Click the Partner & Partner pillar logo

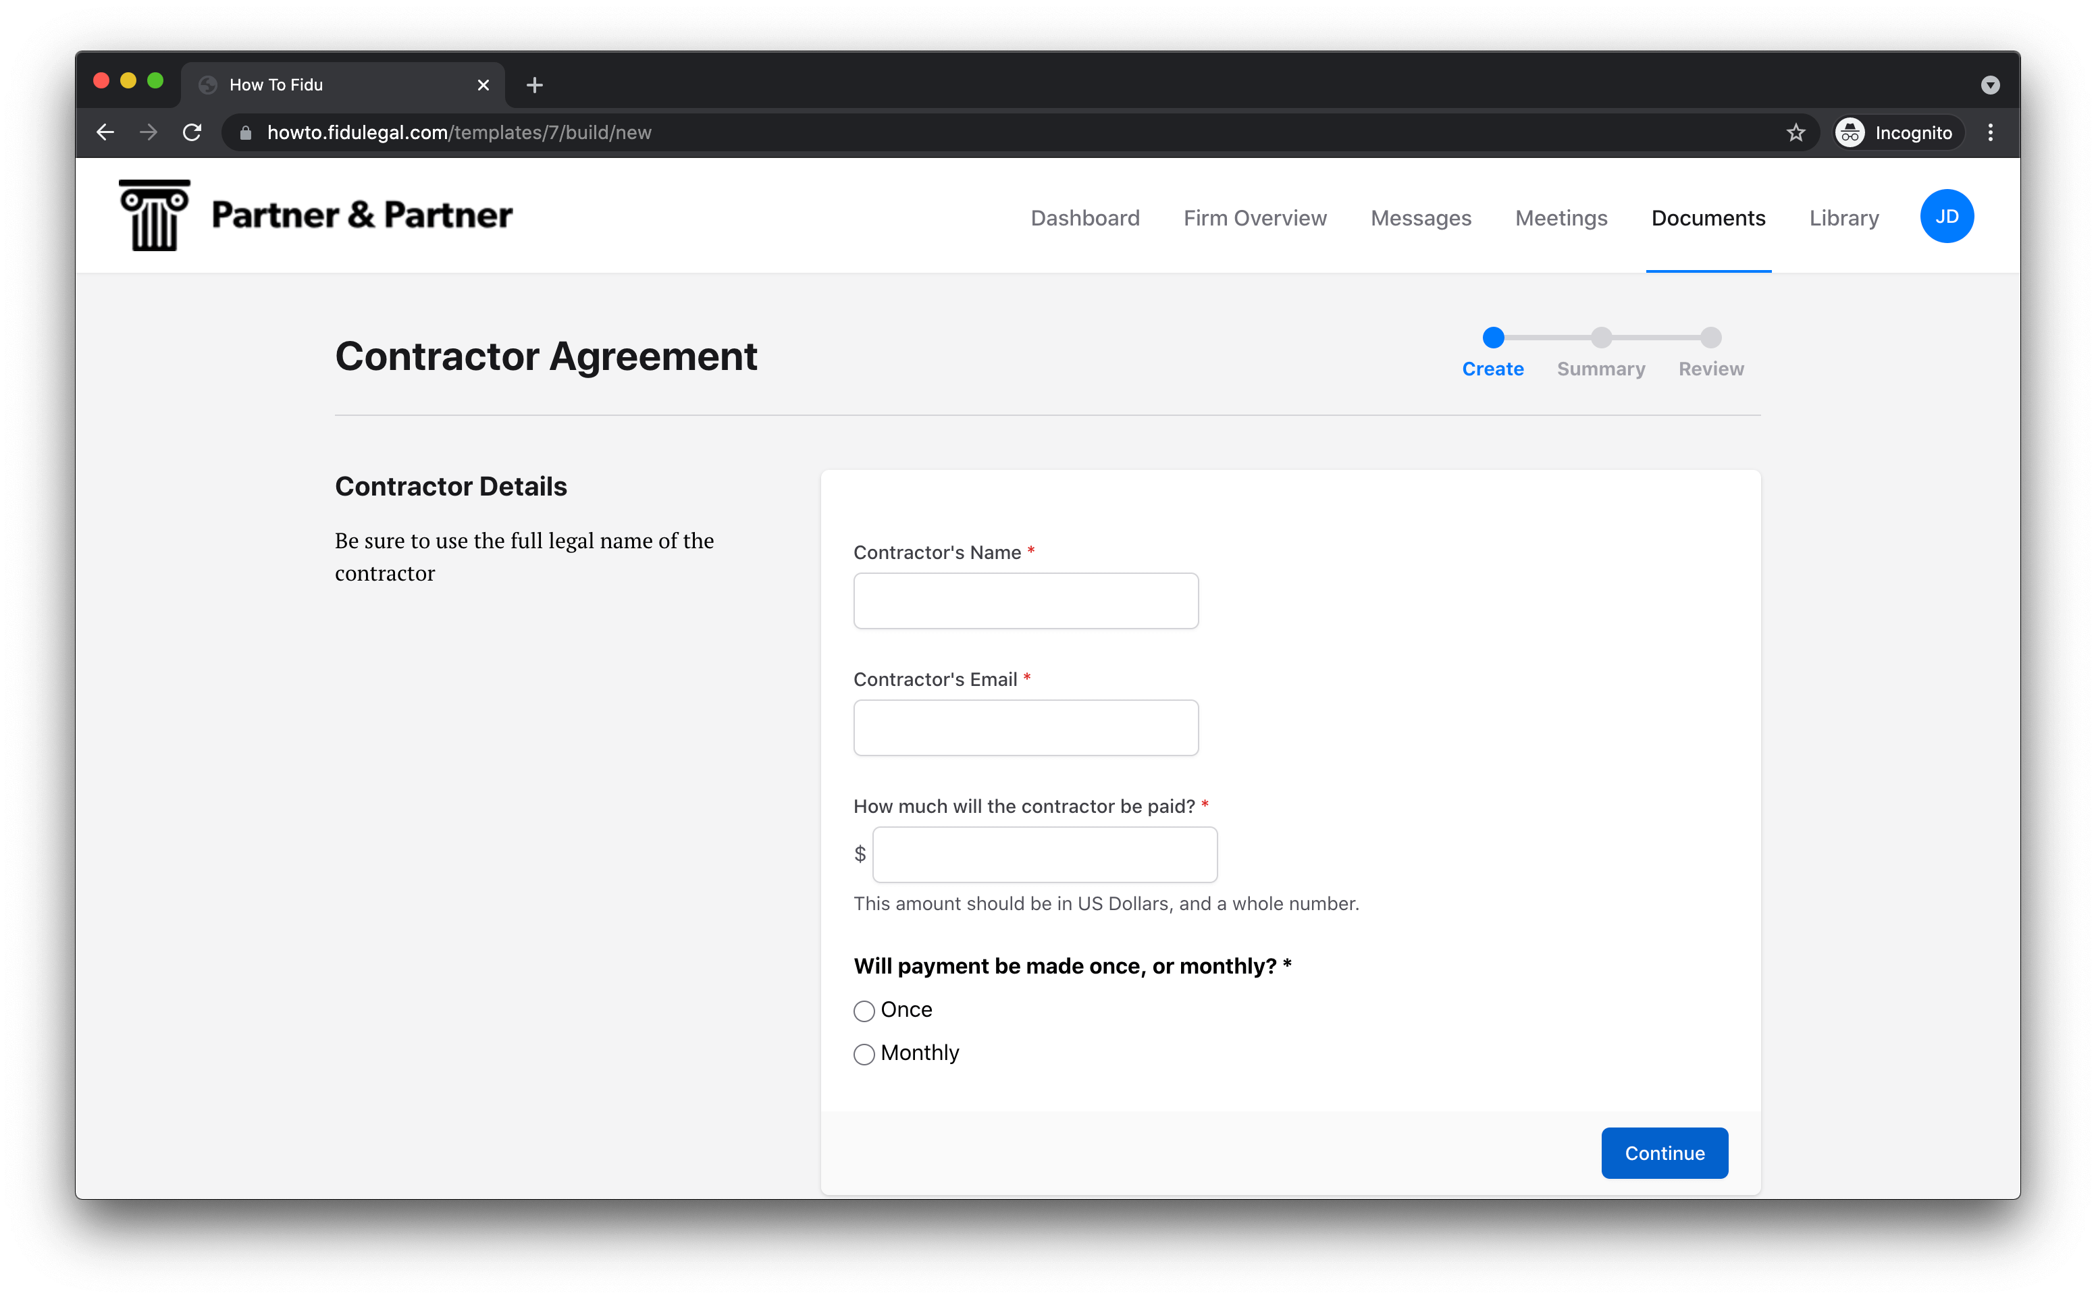[155, 215]
